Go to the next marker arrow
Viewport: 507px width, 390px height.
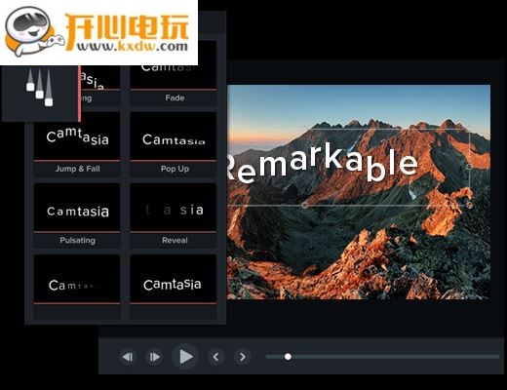243,357
